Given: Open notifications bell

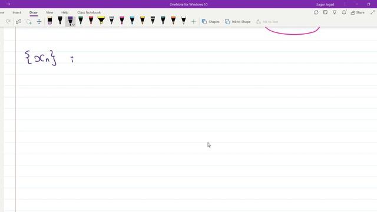Looking at the screenshot, I should pos(344,12).
